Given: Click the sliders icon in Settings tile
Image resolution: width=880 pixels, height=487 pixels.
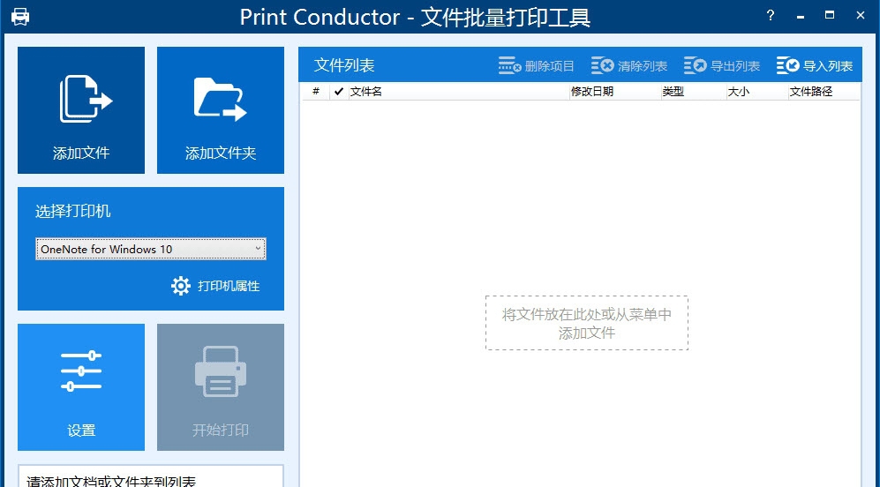Looking at the screenshot, I should pyautogui.click(x=81, y=371).
